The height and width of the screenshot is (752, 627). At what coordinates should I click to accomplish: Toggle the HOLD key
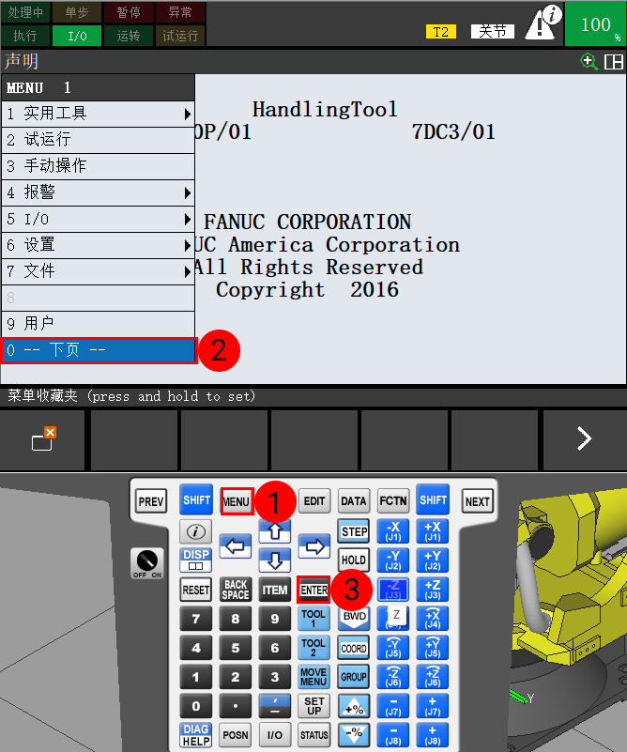(x=354, y=560)
